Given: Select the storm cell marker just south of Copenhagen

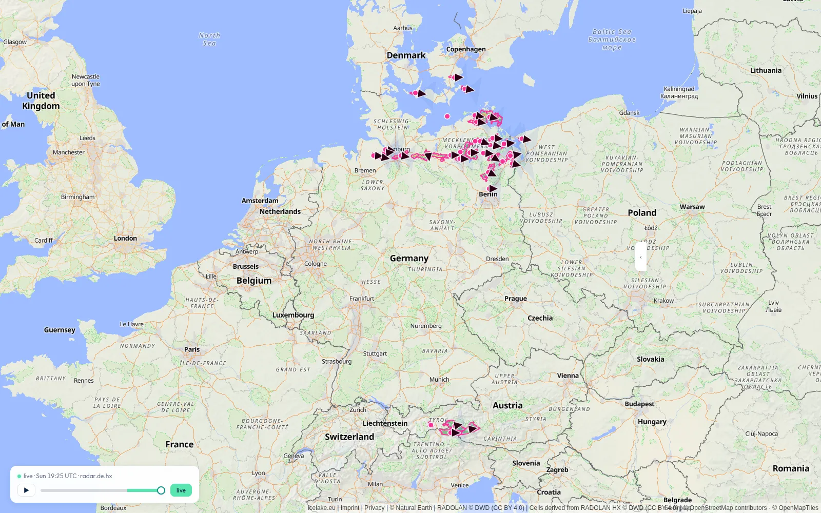Looking at the screenshot, I should (x=457, y=78).
